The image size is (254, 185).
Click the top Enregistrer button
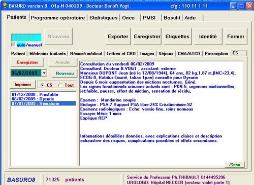tap(147, 36)
